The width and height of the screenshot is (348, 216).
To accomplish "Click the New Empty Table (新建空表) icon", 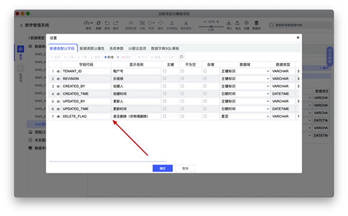I will coord(131,23).
